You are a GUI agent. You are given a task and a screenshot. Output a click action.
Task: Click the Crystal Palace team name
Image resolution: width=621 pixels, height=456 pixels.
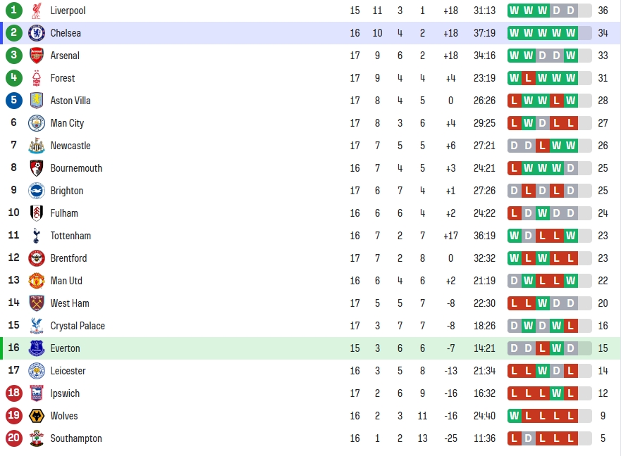point(78,326)
